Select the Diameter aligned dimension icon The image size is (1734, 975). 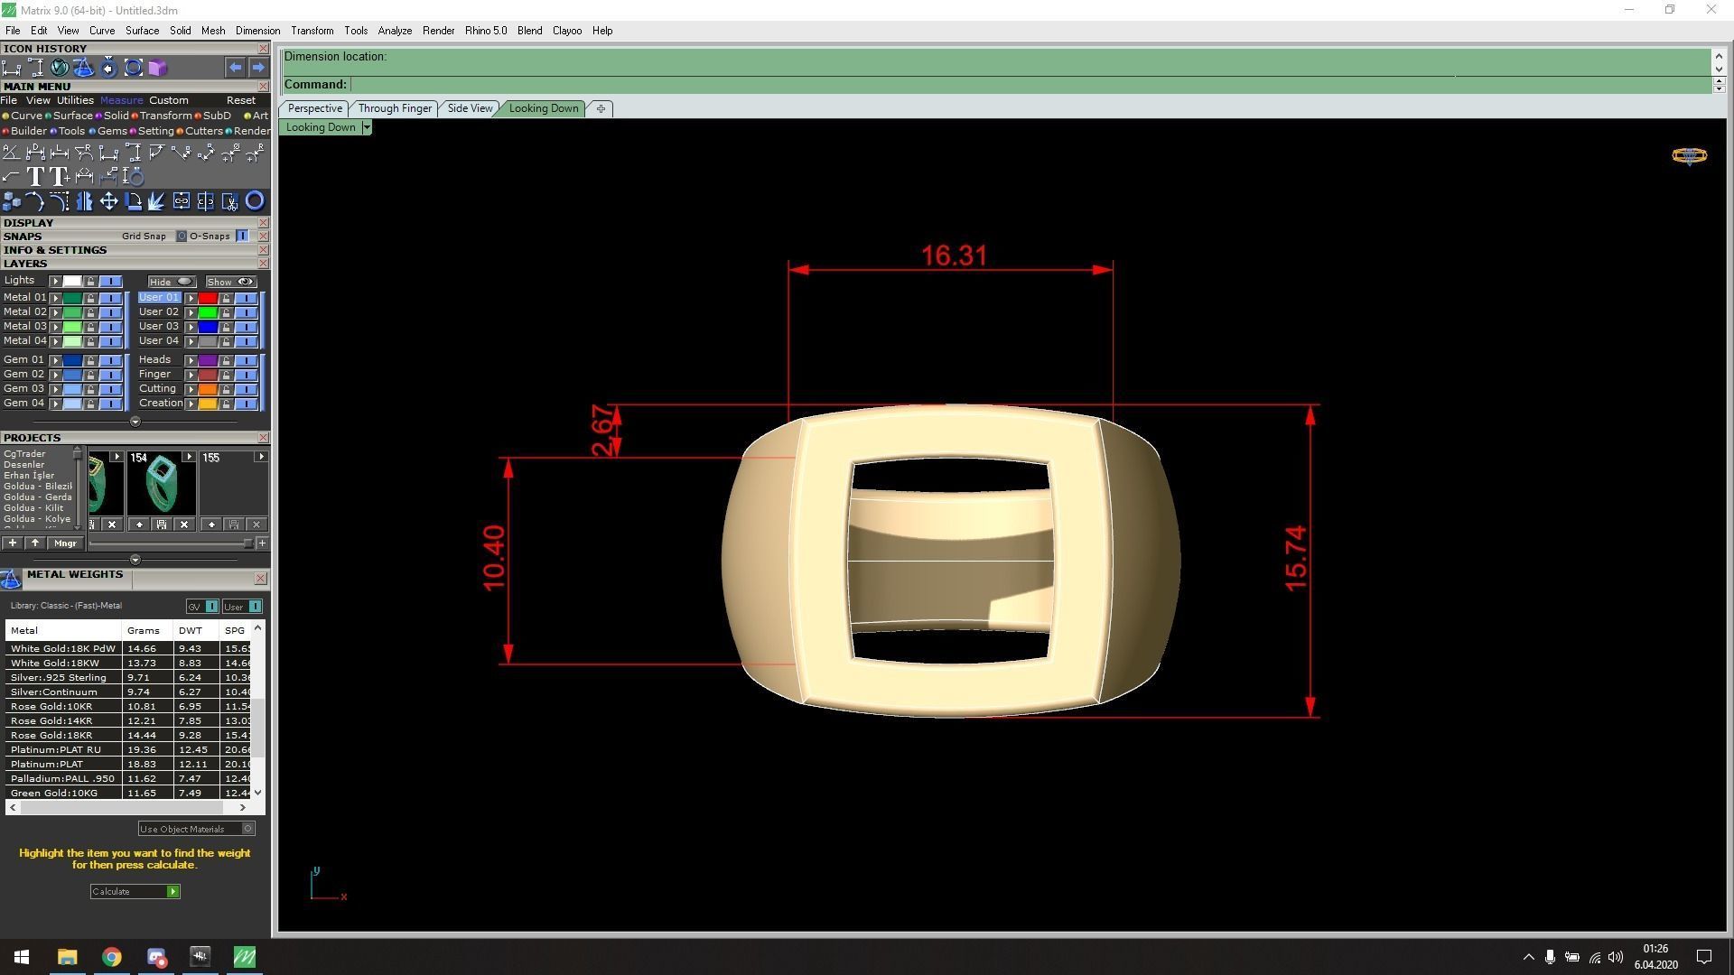[x=35, y=153]
